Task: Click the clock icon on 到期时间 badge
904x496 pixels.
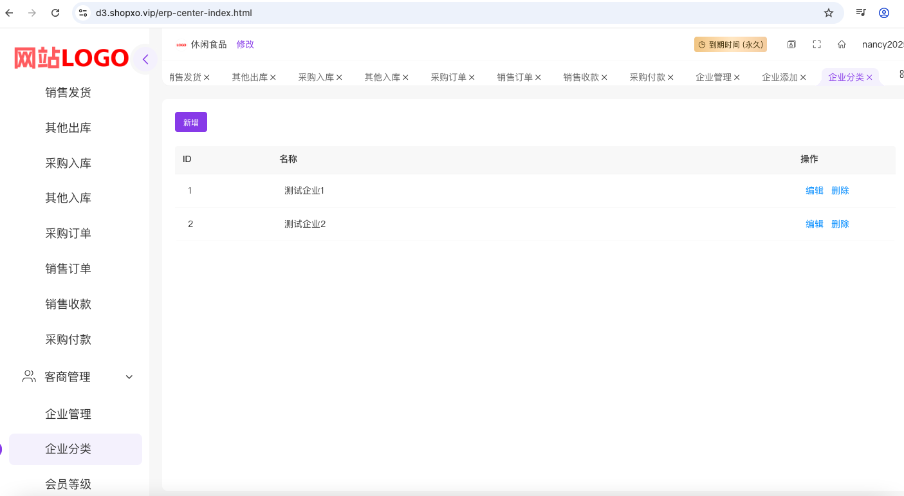Action: coord(701,44)
